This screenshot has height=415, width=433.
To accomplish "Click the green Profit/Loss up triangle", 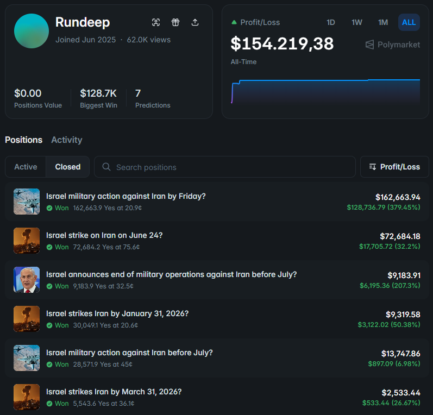I will tap(234, 22).
